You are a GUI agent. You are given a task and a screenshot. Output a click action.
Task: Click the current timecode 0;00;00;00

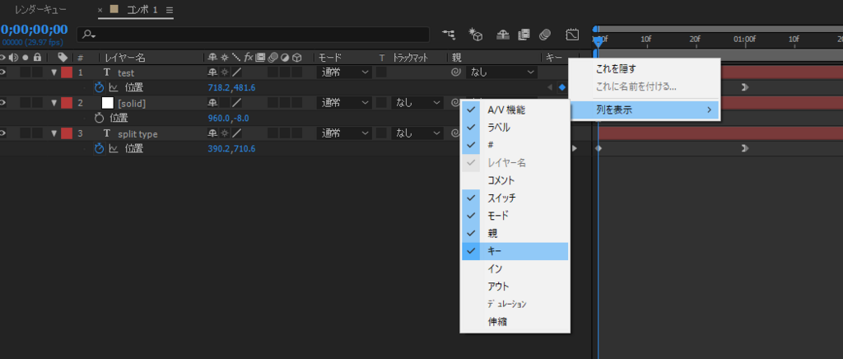click(x=34, y=30)
